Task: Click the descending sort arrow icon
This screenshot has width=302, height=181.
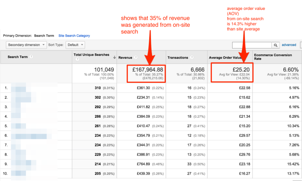Action: pyautogui.click(x=114, y=56)
